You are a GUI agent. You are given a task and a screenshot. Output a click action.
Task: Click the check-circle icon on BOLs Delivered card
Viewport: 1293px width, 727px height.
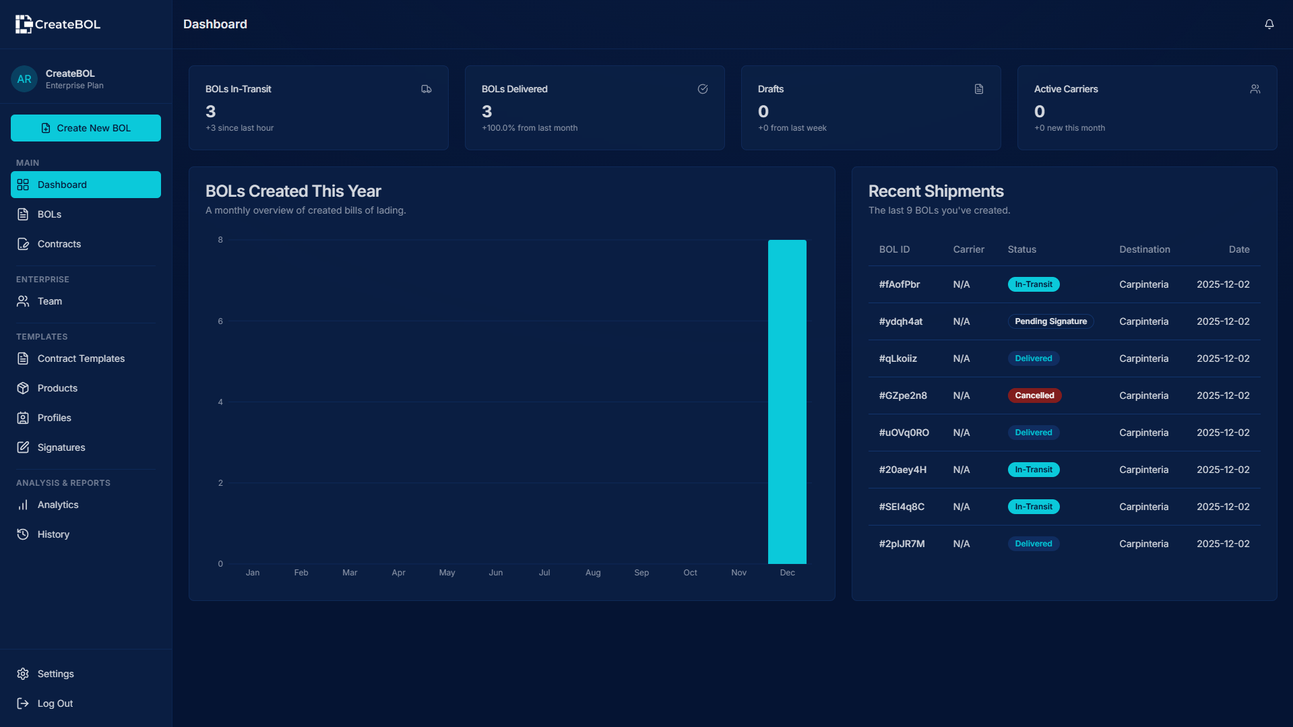click(703, 88)
